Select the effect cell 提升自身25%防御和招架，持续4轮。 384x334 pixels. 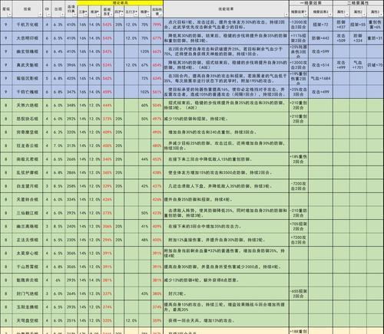(x=226, y=199)
